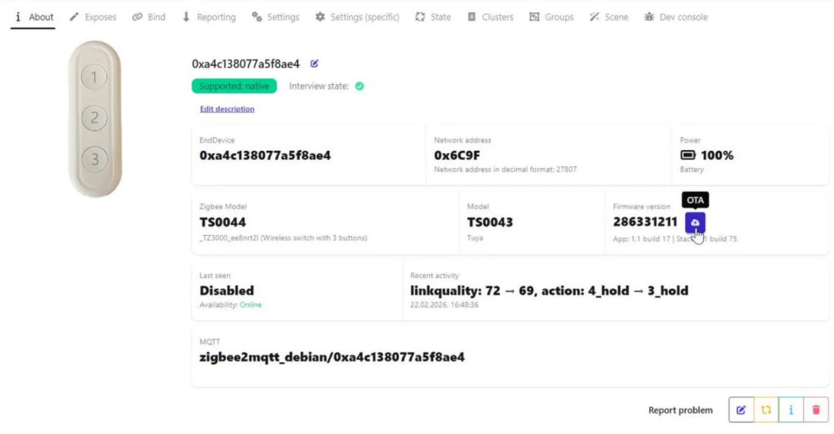Click the green interview state checkmark
Image resolution: width=834 pixels, height=434 pixels.
pos(360,86)
